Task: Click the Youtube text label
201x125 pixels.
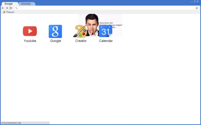Action: click(30, 41)
